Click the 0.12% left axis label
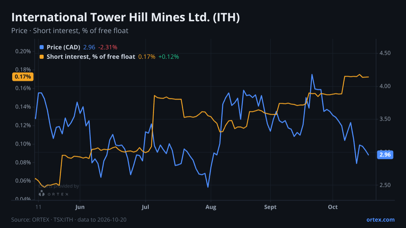The image size is (406, 228). click(x=23, y=125)
